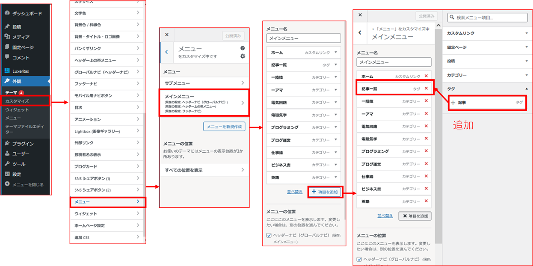Toggle ヘッダーナビ checkbox below '+ 項目を追加'
The image size is (533, 266).
(269, 235)
